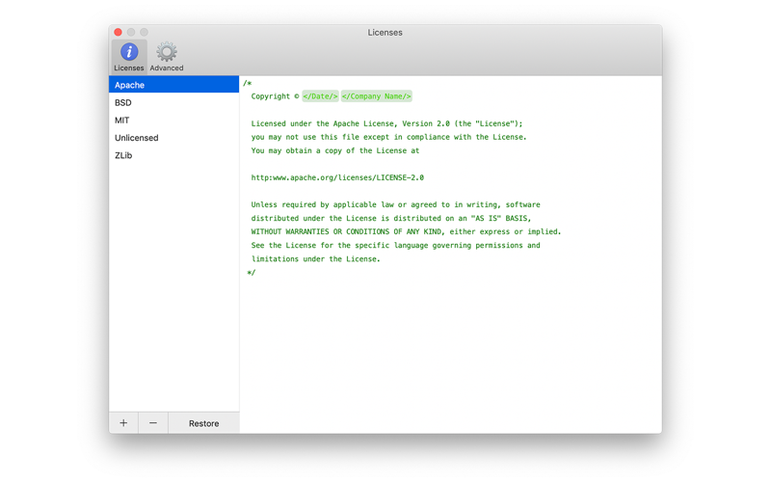Remove selected license with minus button
771x482 pixels.
pyautogui.click(x=153, y=423)
